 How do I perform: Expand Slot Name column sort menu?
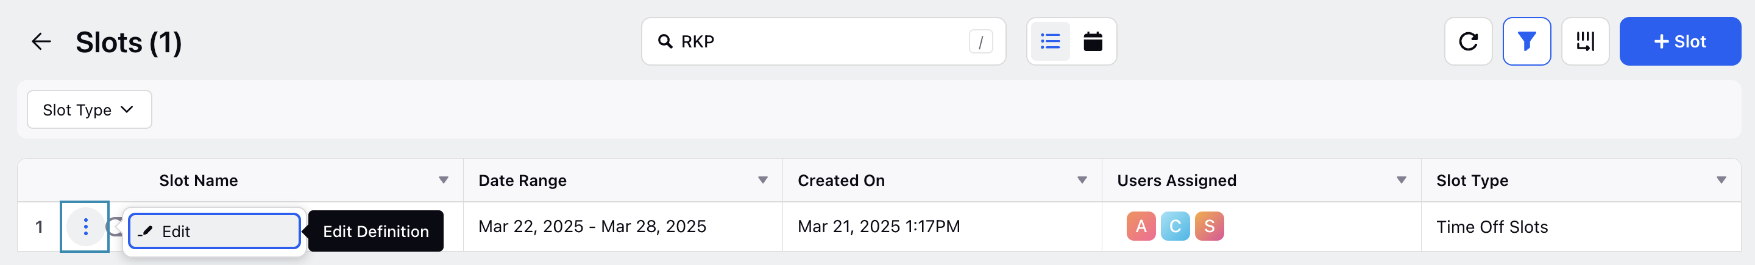[x=444, y=180]
